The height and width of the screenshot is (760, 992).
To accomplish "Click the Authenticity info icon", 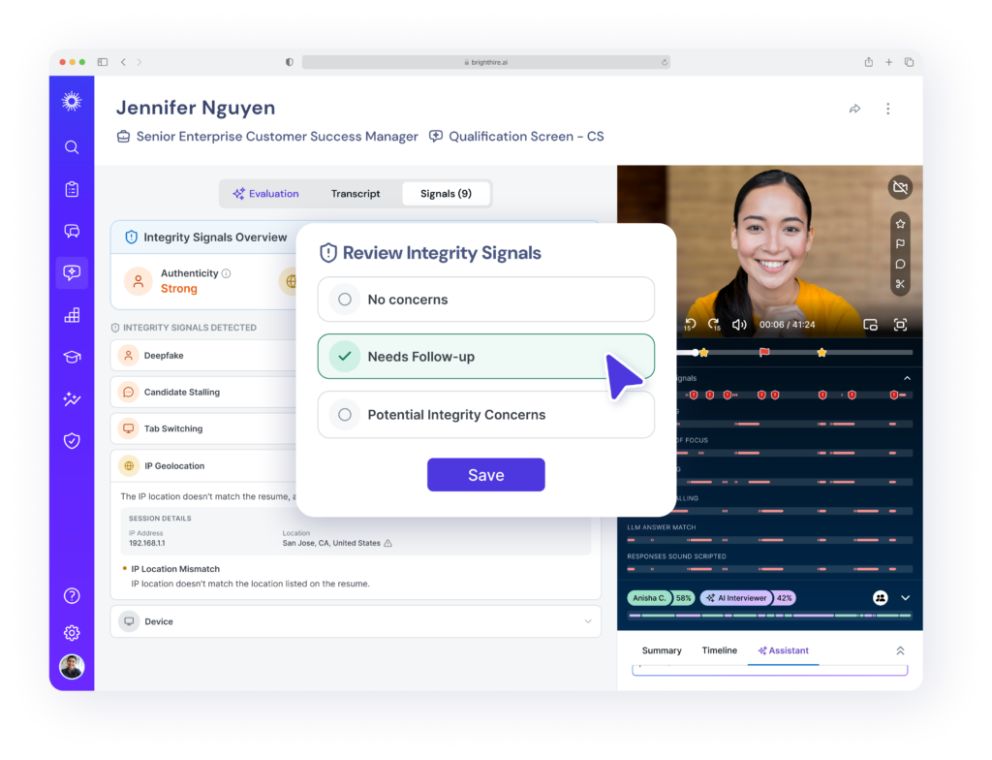I will tap(227, 273).
